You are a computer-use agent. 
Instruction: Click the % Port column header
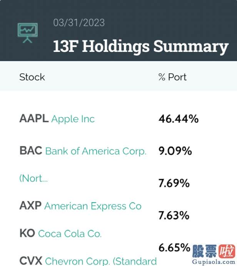tap(172, 77)
